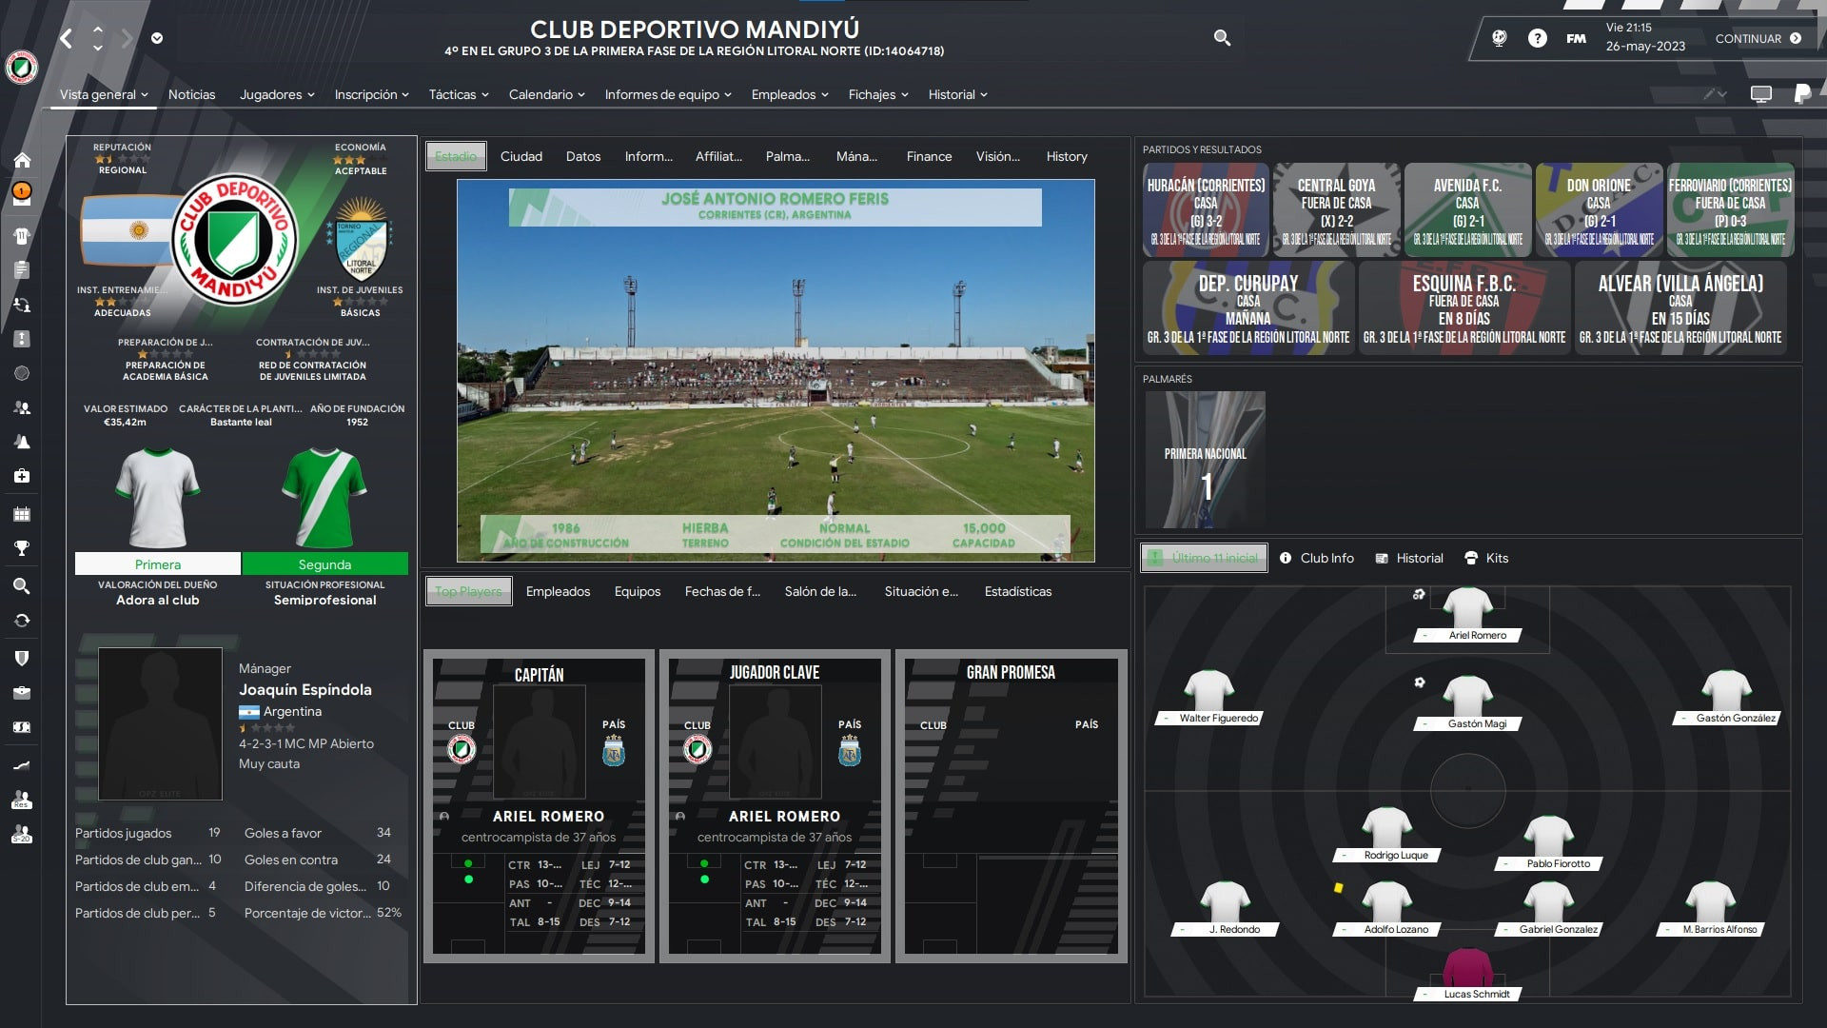This screenshot has height=1028, width=1827.
Task: Expand the Fichajes dropdown
Action: click(x=878, y=94)
